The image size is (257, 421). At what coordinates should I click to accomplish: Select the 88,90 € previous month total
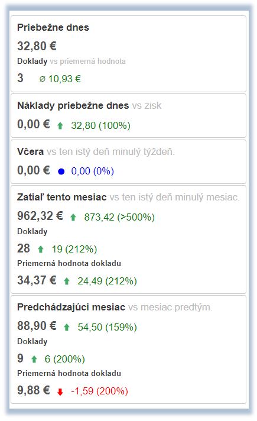[x=37, y=326]
